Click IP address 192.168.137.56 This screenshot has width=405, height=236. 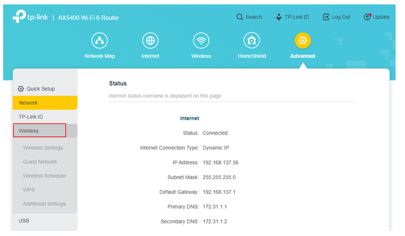coord(221,162)
